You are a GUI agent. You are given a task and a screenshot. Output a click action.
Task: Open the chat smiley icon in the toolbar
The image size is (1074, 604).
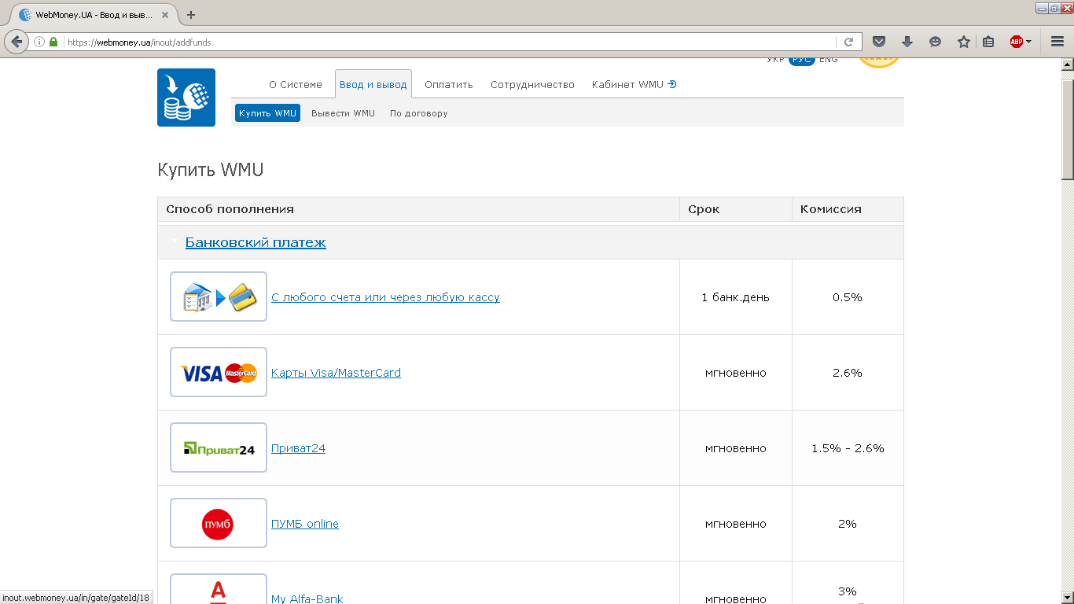[x=935, y=42]
